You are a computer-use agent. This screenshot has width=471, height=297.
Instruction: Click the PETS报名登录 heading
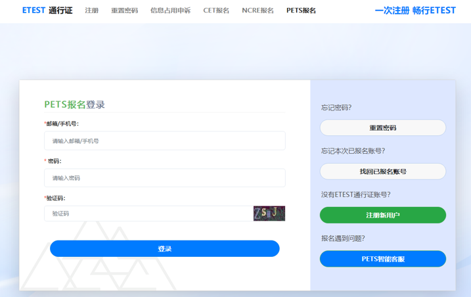pos(74,104)
